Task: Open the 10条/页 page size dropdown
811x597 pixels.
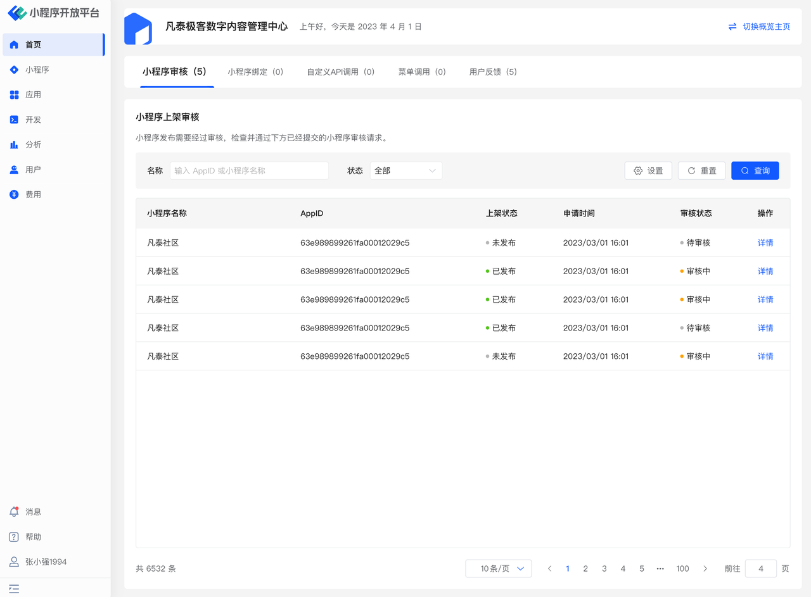Action: 498,569
